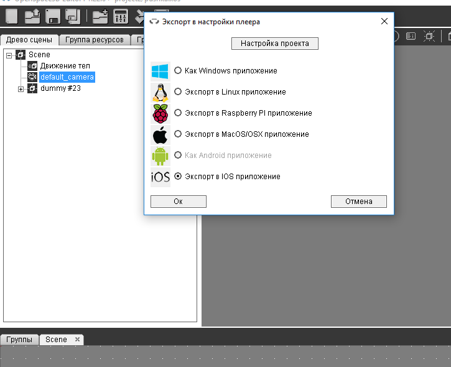
Task: Open project with folder upload arrow icon
Action: pyautogui.click(x=32, y=16)
